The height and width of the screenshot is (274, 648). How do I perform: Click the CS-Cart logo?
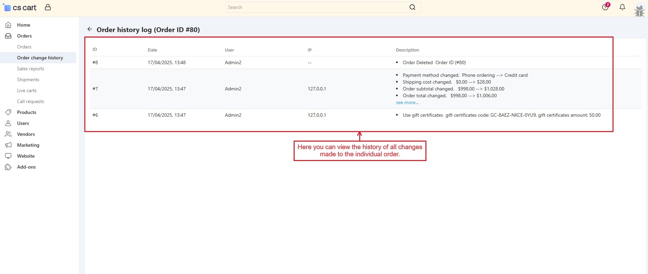pyautogui.click(x=20, y=8)
